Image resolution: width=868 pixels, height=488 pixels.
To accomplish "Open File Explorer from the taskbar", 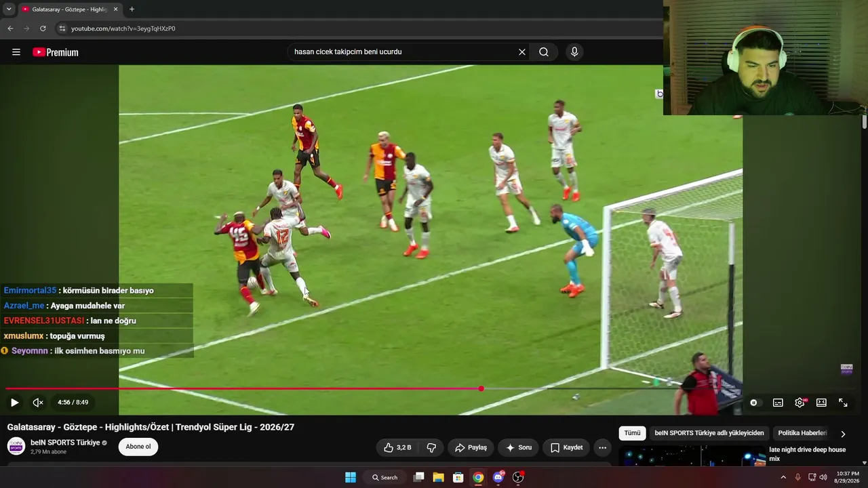I will pyautogui.click(x=438, y=477).
